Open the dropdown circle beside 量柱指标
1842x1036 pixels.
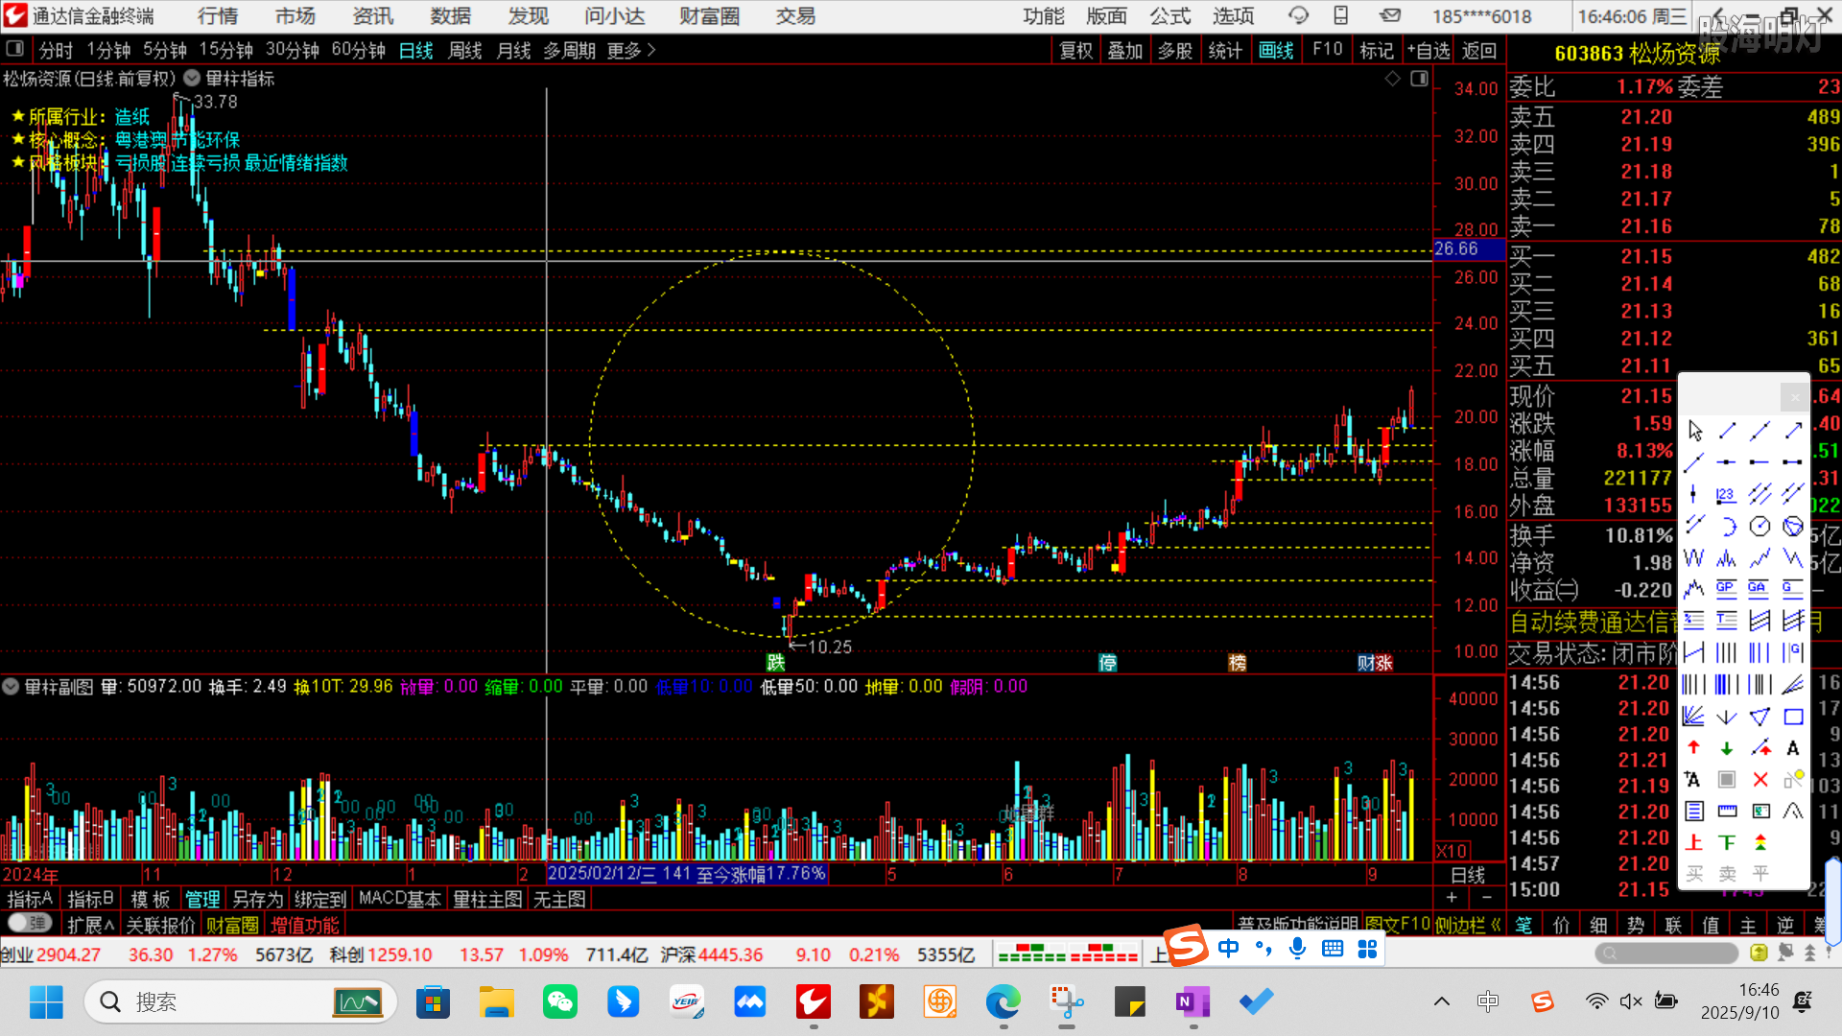click(192, 79)
